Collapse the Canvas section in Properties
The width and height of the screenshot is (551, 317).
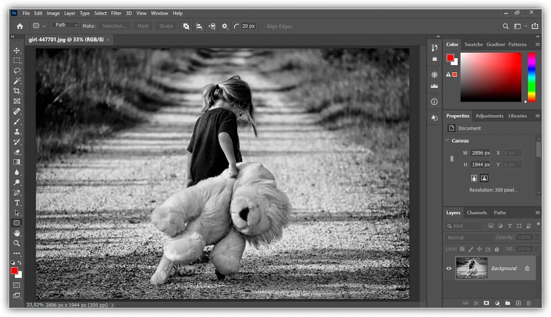(447, 140)
